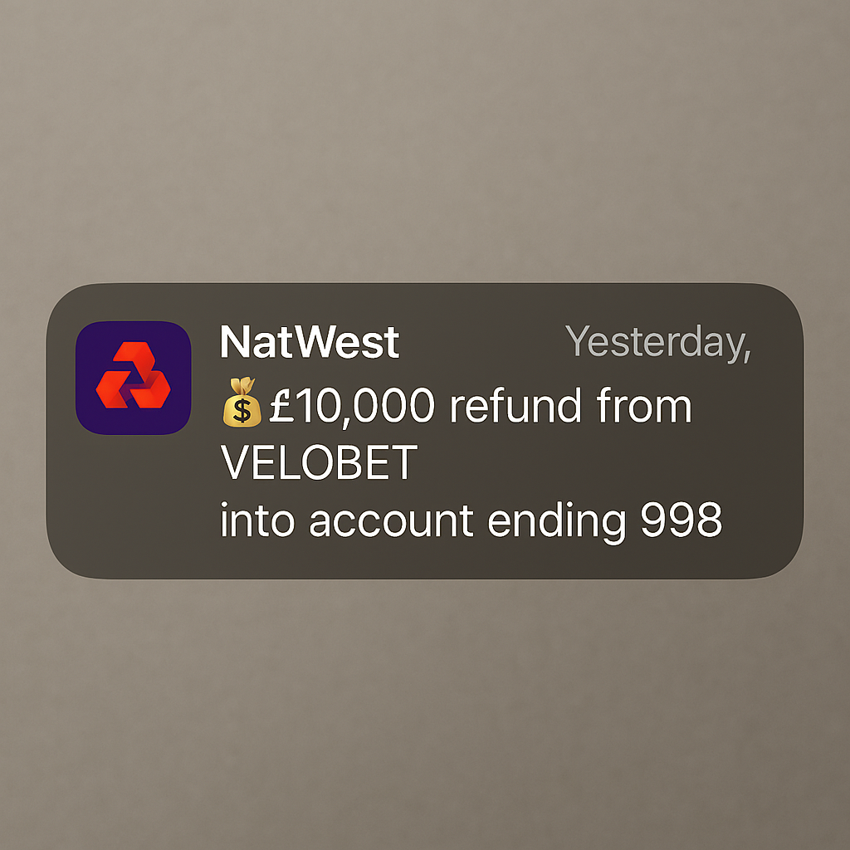Open the VELOBET merchant name
The image size is (850, 850).
(319, 462)
